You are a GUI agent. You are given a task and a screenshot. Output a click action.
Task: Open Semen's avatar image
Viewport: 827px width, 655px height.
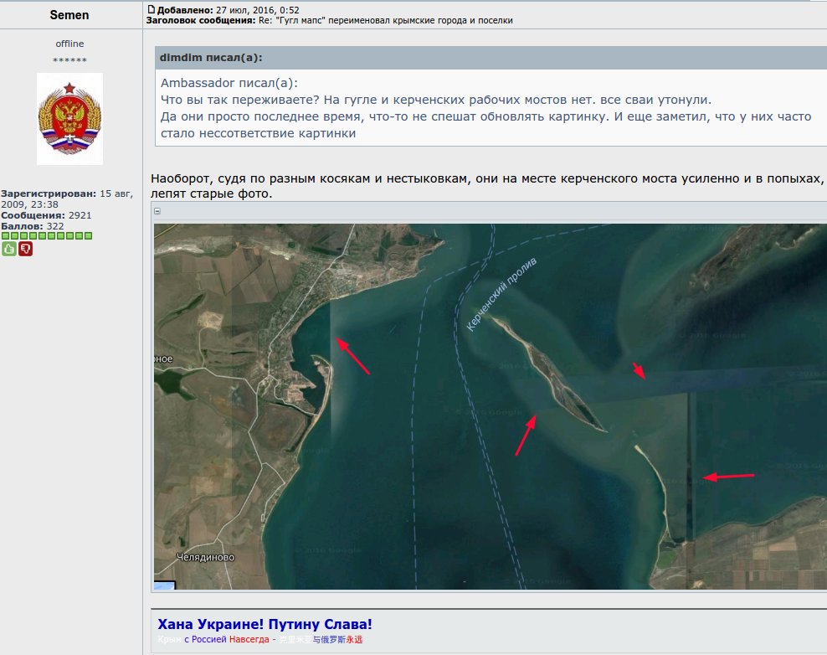coord(69,119)
